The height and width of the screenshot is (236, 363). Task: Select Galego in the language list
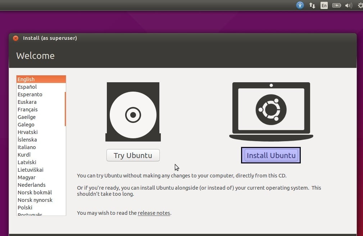[41, 125]
